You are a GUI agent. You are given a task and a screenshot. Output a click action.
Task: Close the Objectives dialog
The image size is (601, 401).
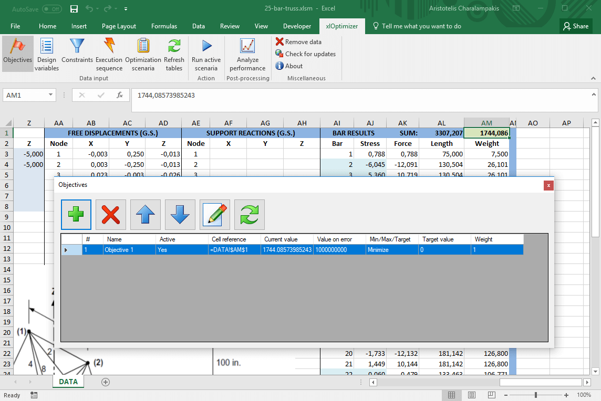click(x=548, y=185)
